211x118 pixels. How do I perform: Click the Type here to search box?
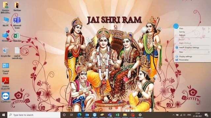pos(34,115)
